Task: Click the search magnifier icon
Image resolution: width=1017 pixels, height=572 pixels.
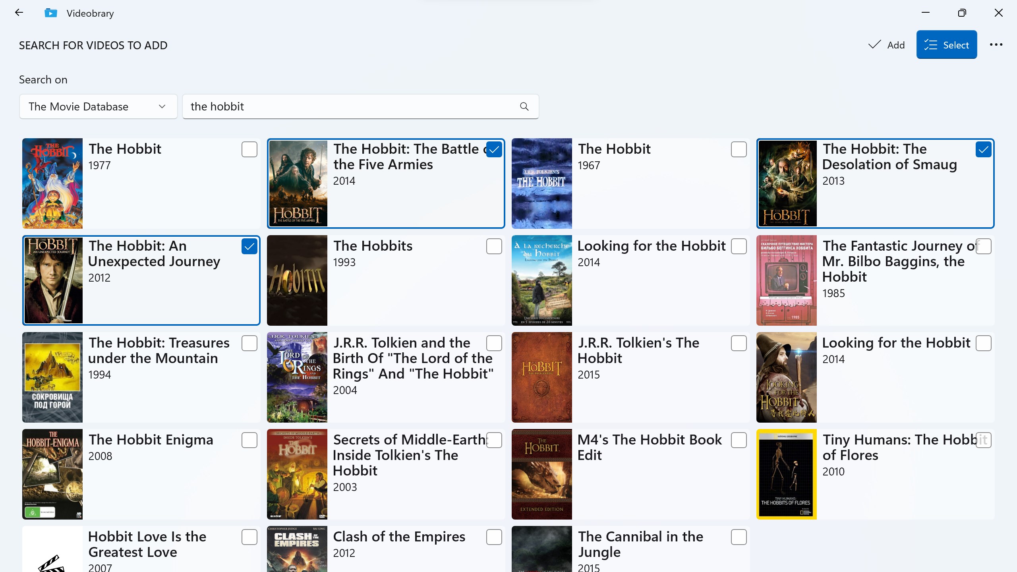Action: click(x=524, y=106)
